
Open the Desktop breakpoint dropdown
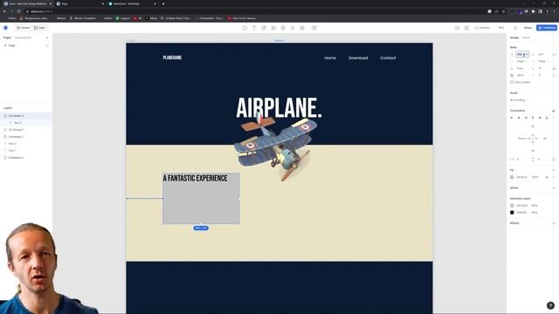pos(482,28)
